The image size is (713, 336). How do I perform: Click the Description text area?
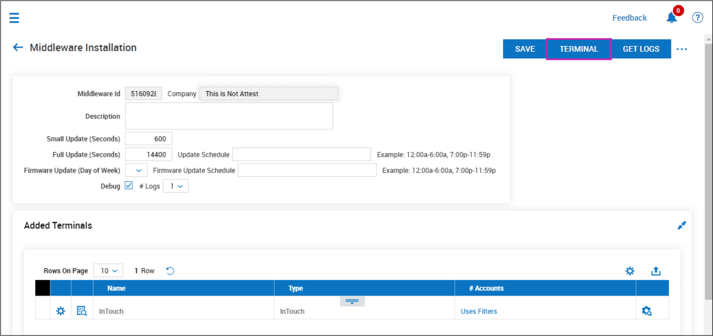tap(229, 116)
